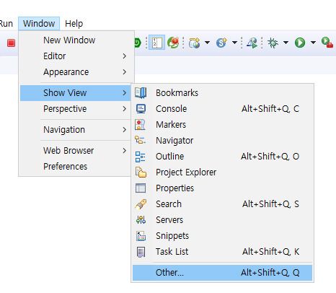Click the new web project wizard icon
This screenshot has width=336, height=293.
pos(195,43)
